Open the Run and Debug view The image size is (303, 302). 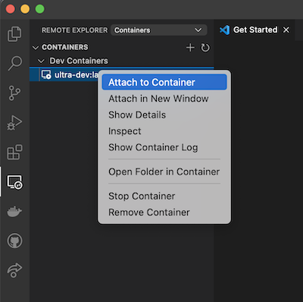tap(14, 123)
